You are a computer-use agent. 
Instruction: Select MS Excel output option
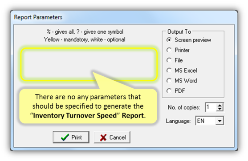[x=169, y=71]
